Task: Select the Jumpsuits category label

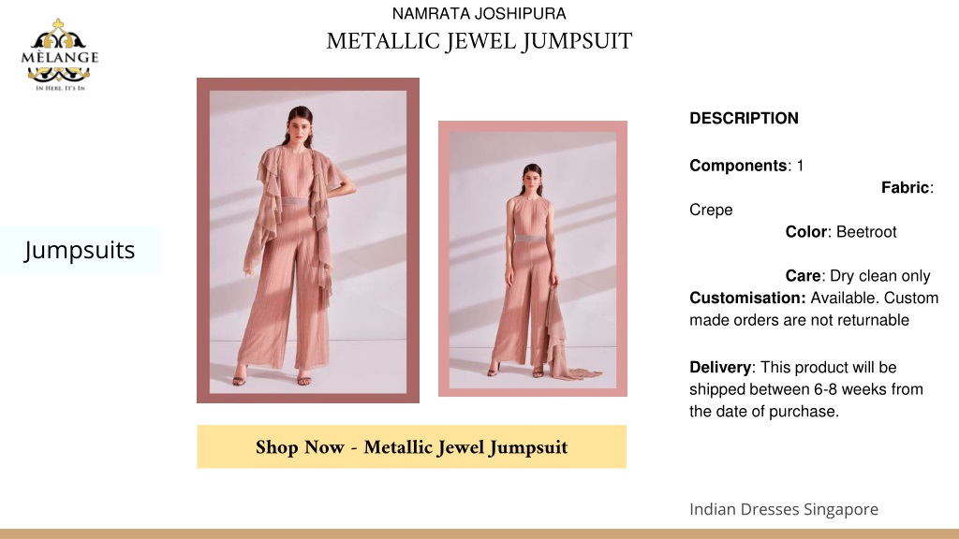Action: [80, 250]
